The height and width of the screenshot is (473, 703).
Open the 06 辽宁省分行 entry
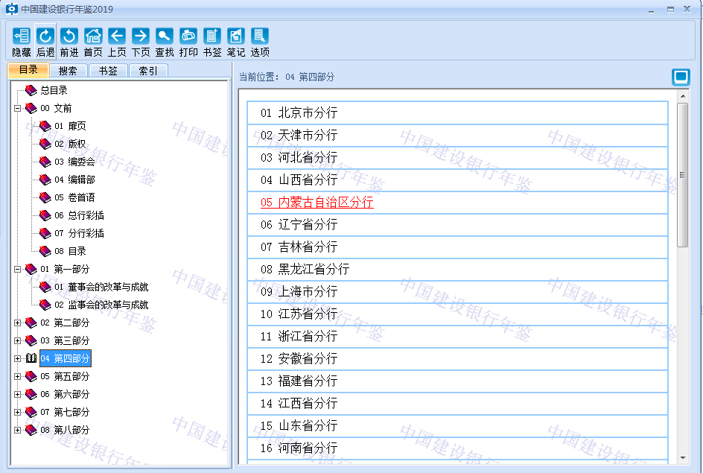coord(457,225)
